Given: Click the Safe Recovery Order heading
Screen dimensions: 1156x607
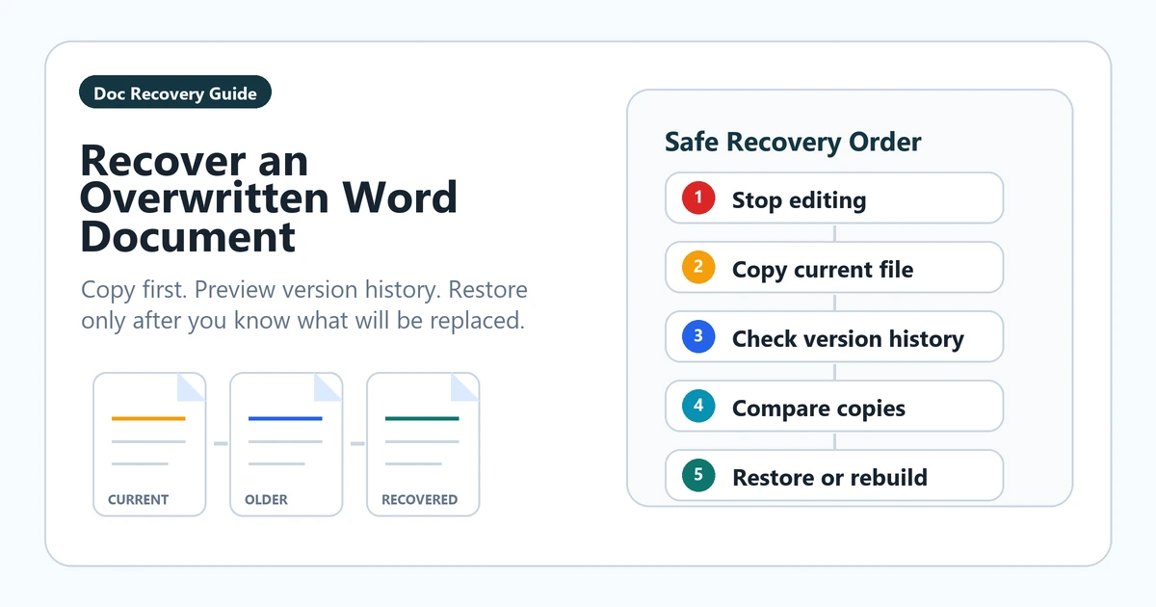Looking at the screenshot, I should click(793, 143).
